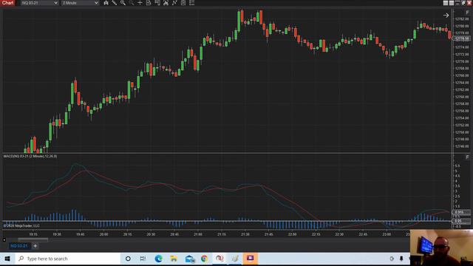Click the MACD value marker on indicator axis
Viewport: 473px width, 266px height.
pyautogui.click(x=461, y=212)
